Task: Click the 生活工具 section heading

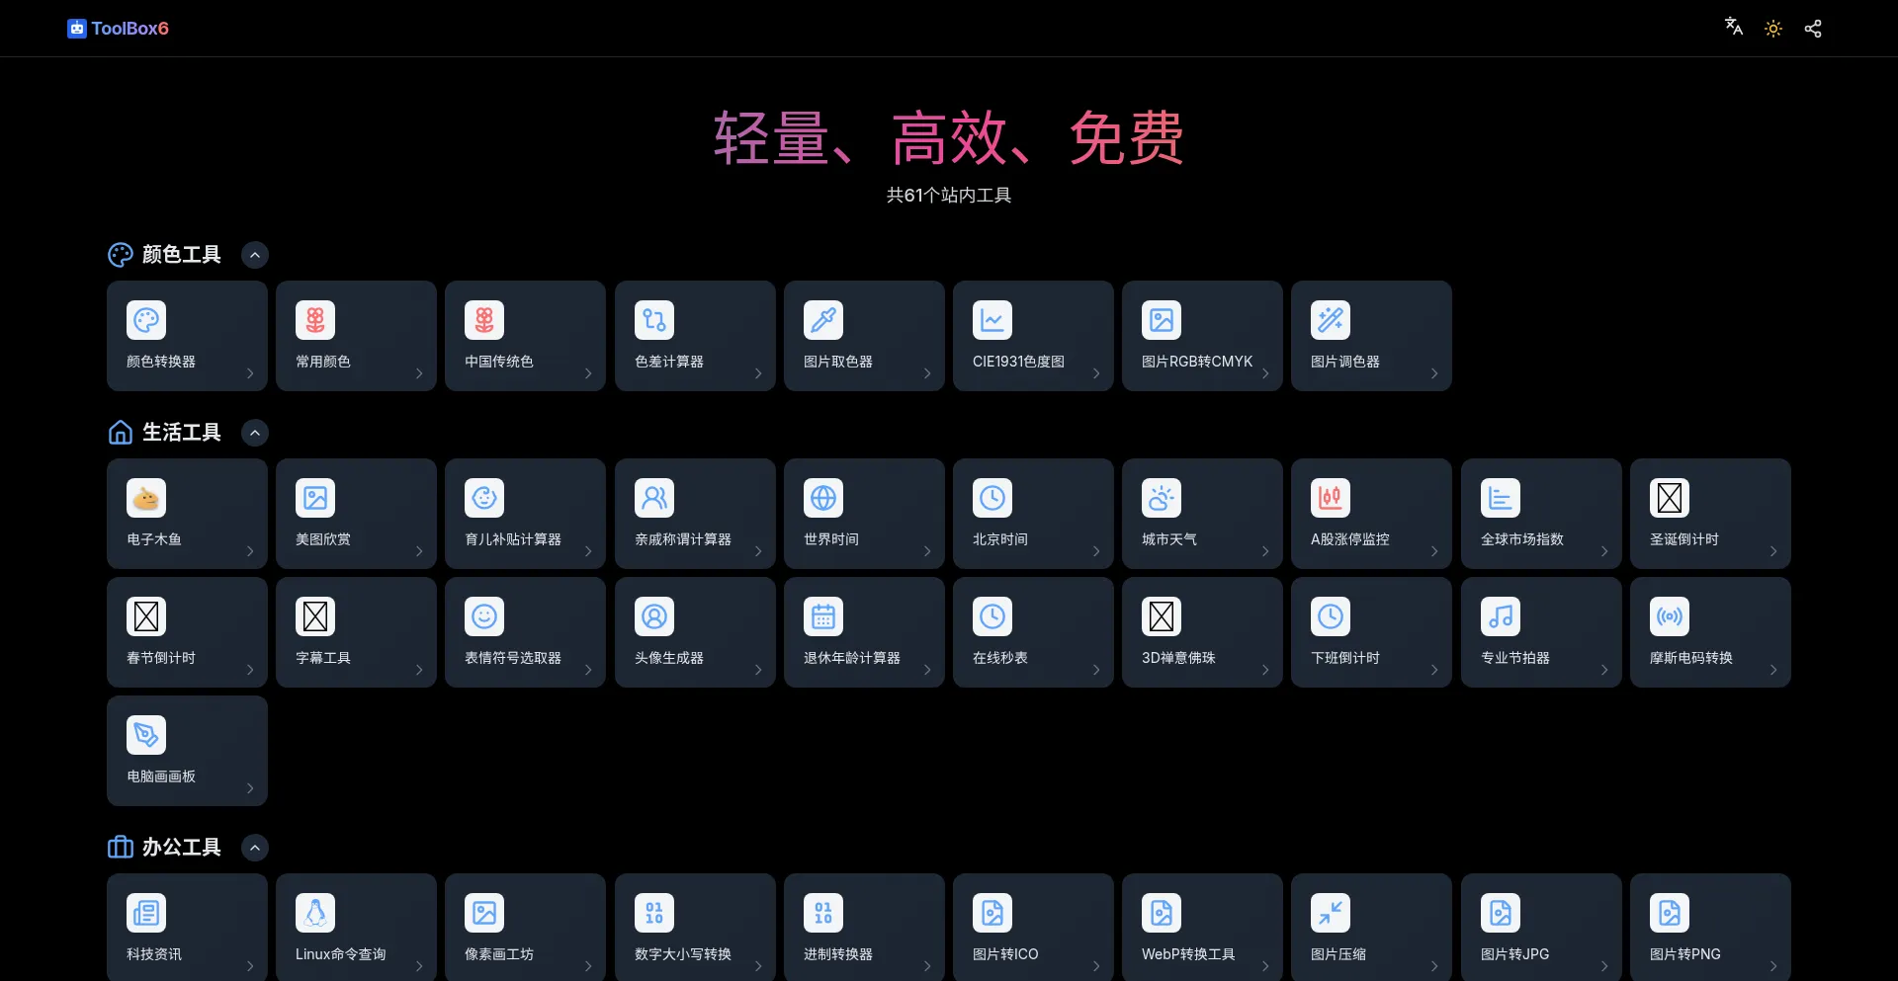Action: (182, 433)
